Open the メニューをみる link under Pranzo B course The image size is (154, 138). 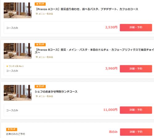pos(46,57)
